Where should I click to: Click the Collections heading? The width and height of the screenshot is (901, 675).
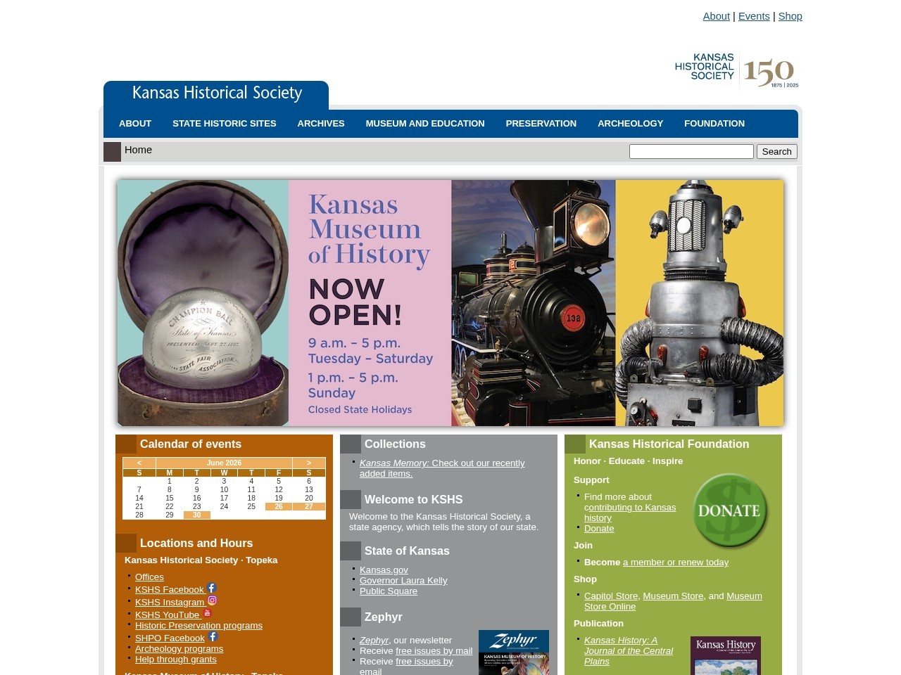point(395,444)
